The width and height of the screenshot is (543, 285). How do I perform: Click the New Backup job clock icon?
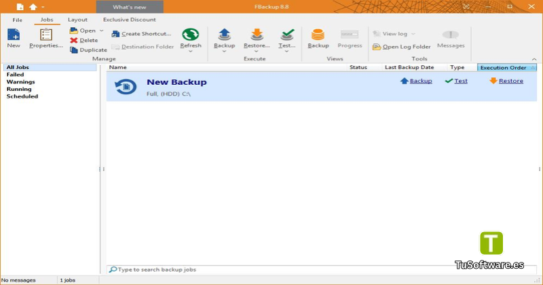click(126, 86)
